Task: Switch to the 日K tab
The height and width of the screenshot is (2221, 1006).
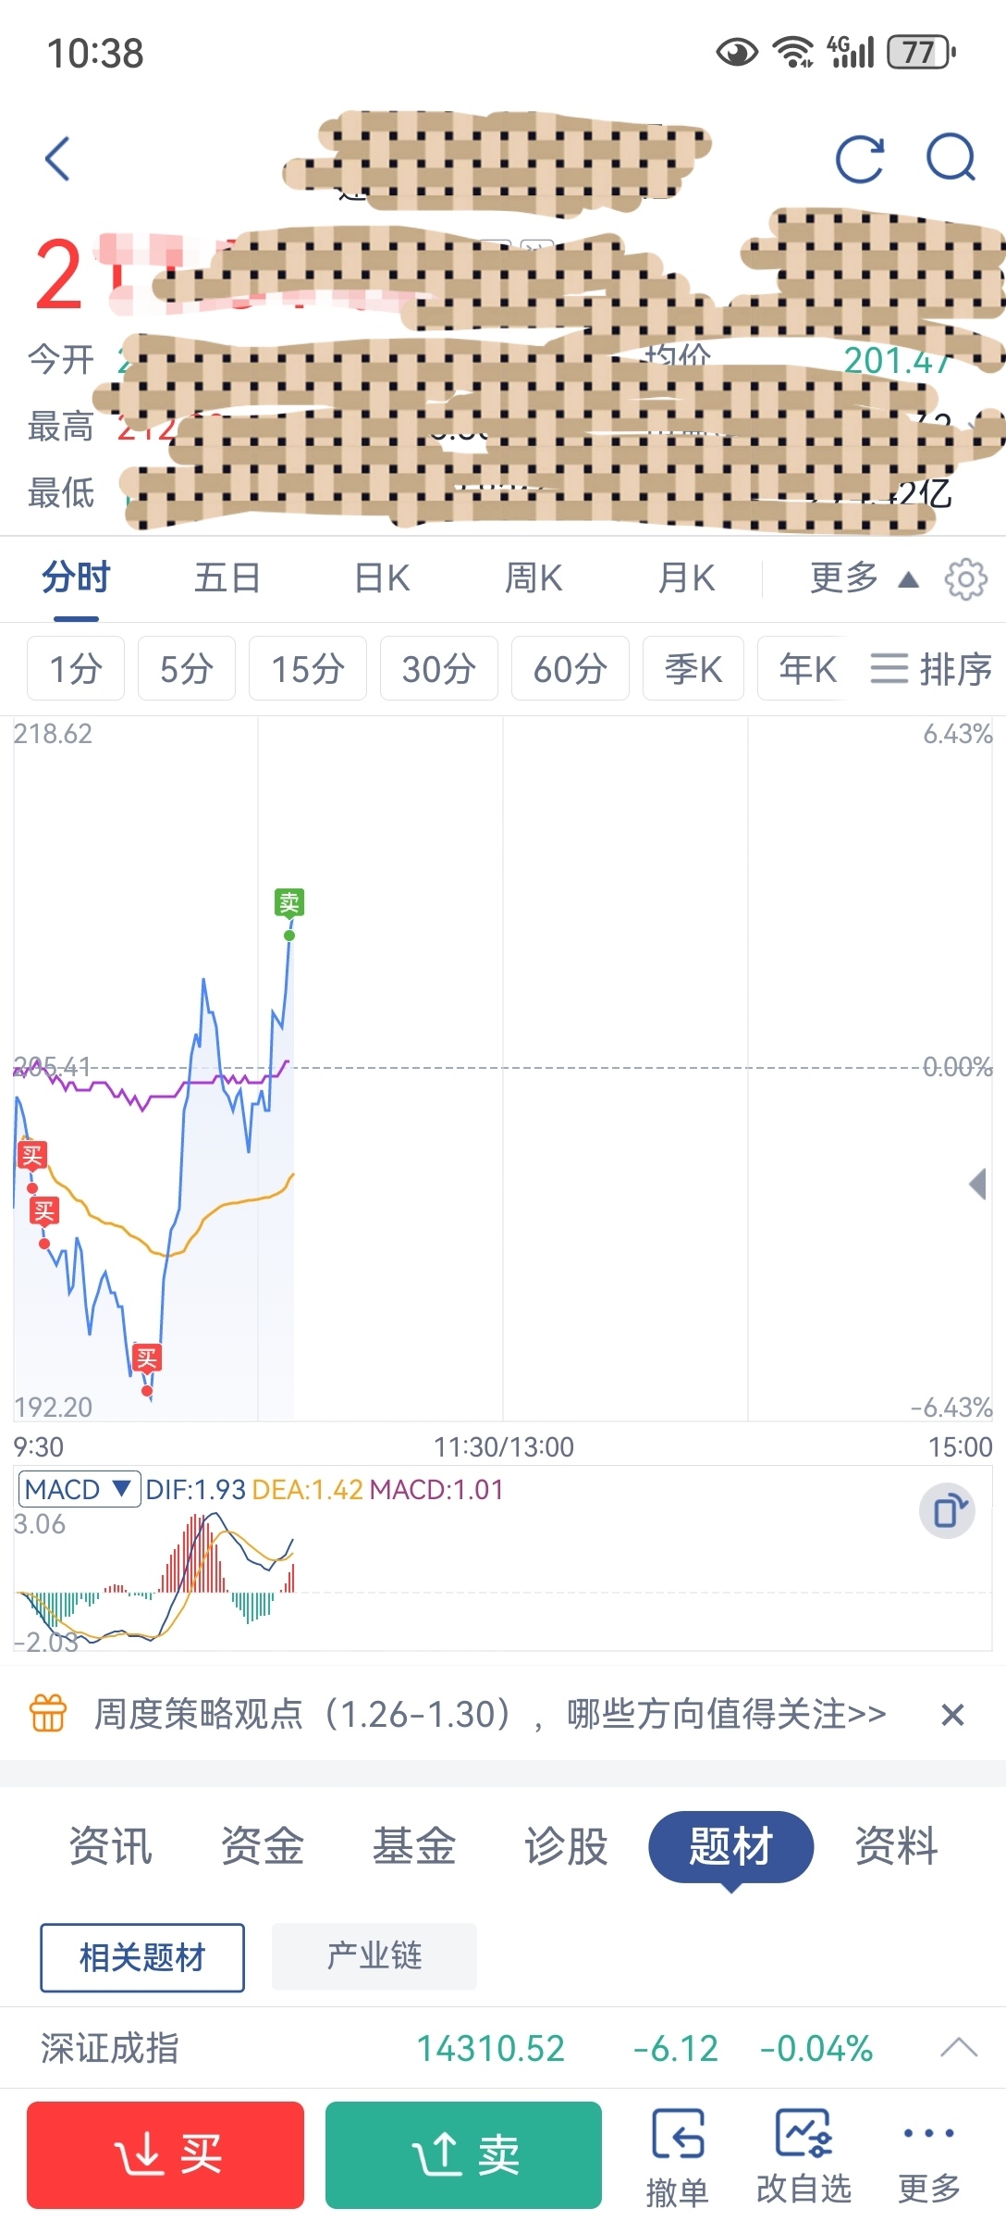Action: tap(382, 578)
